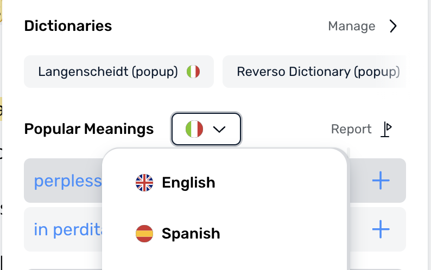The image size is (431, 270).
Task: Click the UK flag icon beside English
Action: [144, 183]
